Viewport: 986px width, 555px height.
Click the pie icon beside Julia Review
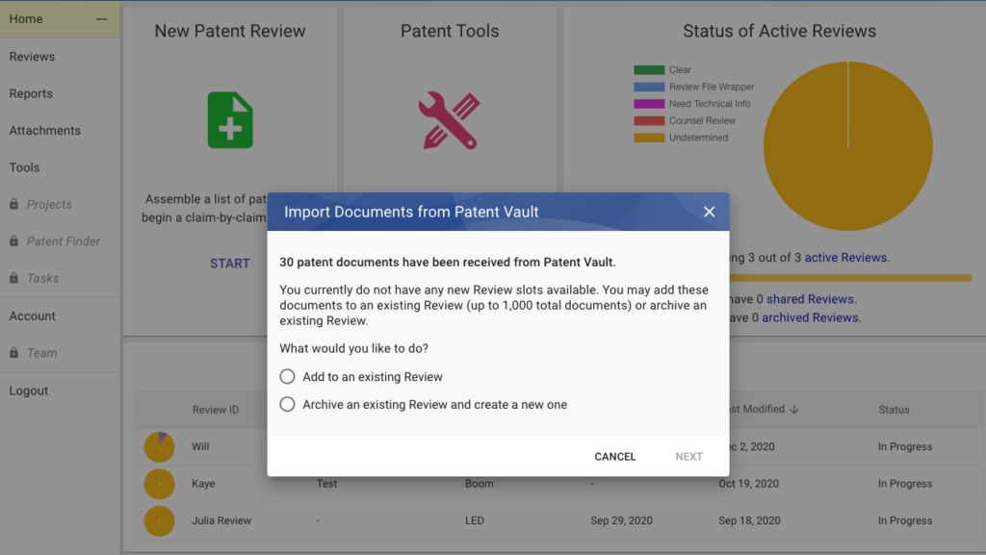160,520
